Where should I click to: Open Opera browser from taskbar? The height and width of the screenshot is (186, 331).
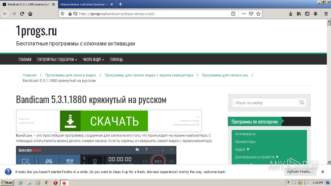point(55,183)
